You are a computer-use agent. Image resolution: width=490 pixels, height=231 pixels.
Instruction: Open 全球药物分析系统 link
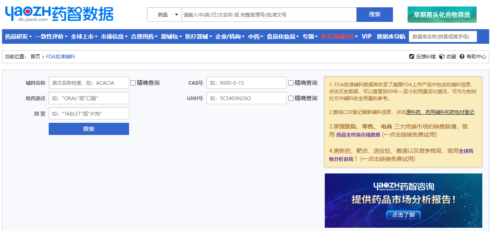[401, 155]
